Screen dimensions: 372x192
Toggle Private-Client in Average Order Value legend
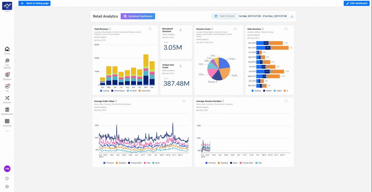135,163
